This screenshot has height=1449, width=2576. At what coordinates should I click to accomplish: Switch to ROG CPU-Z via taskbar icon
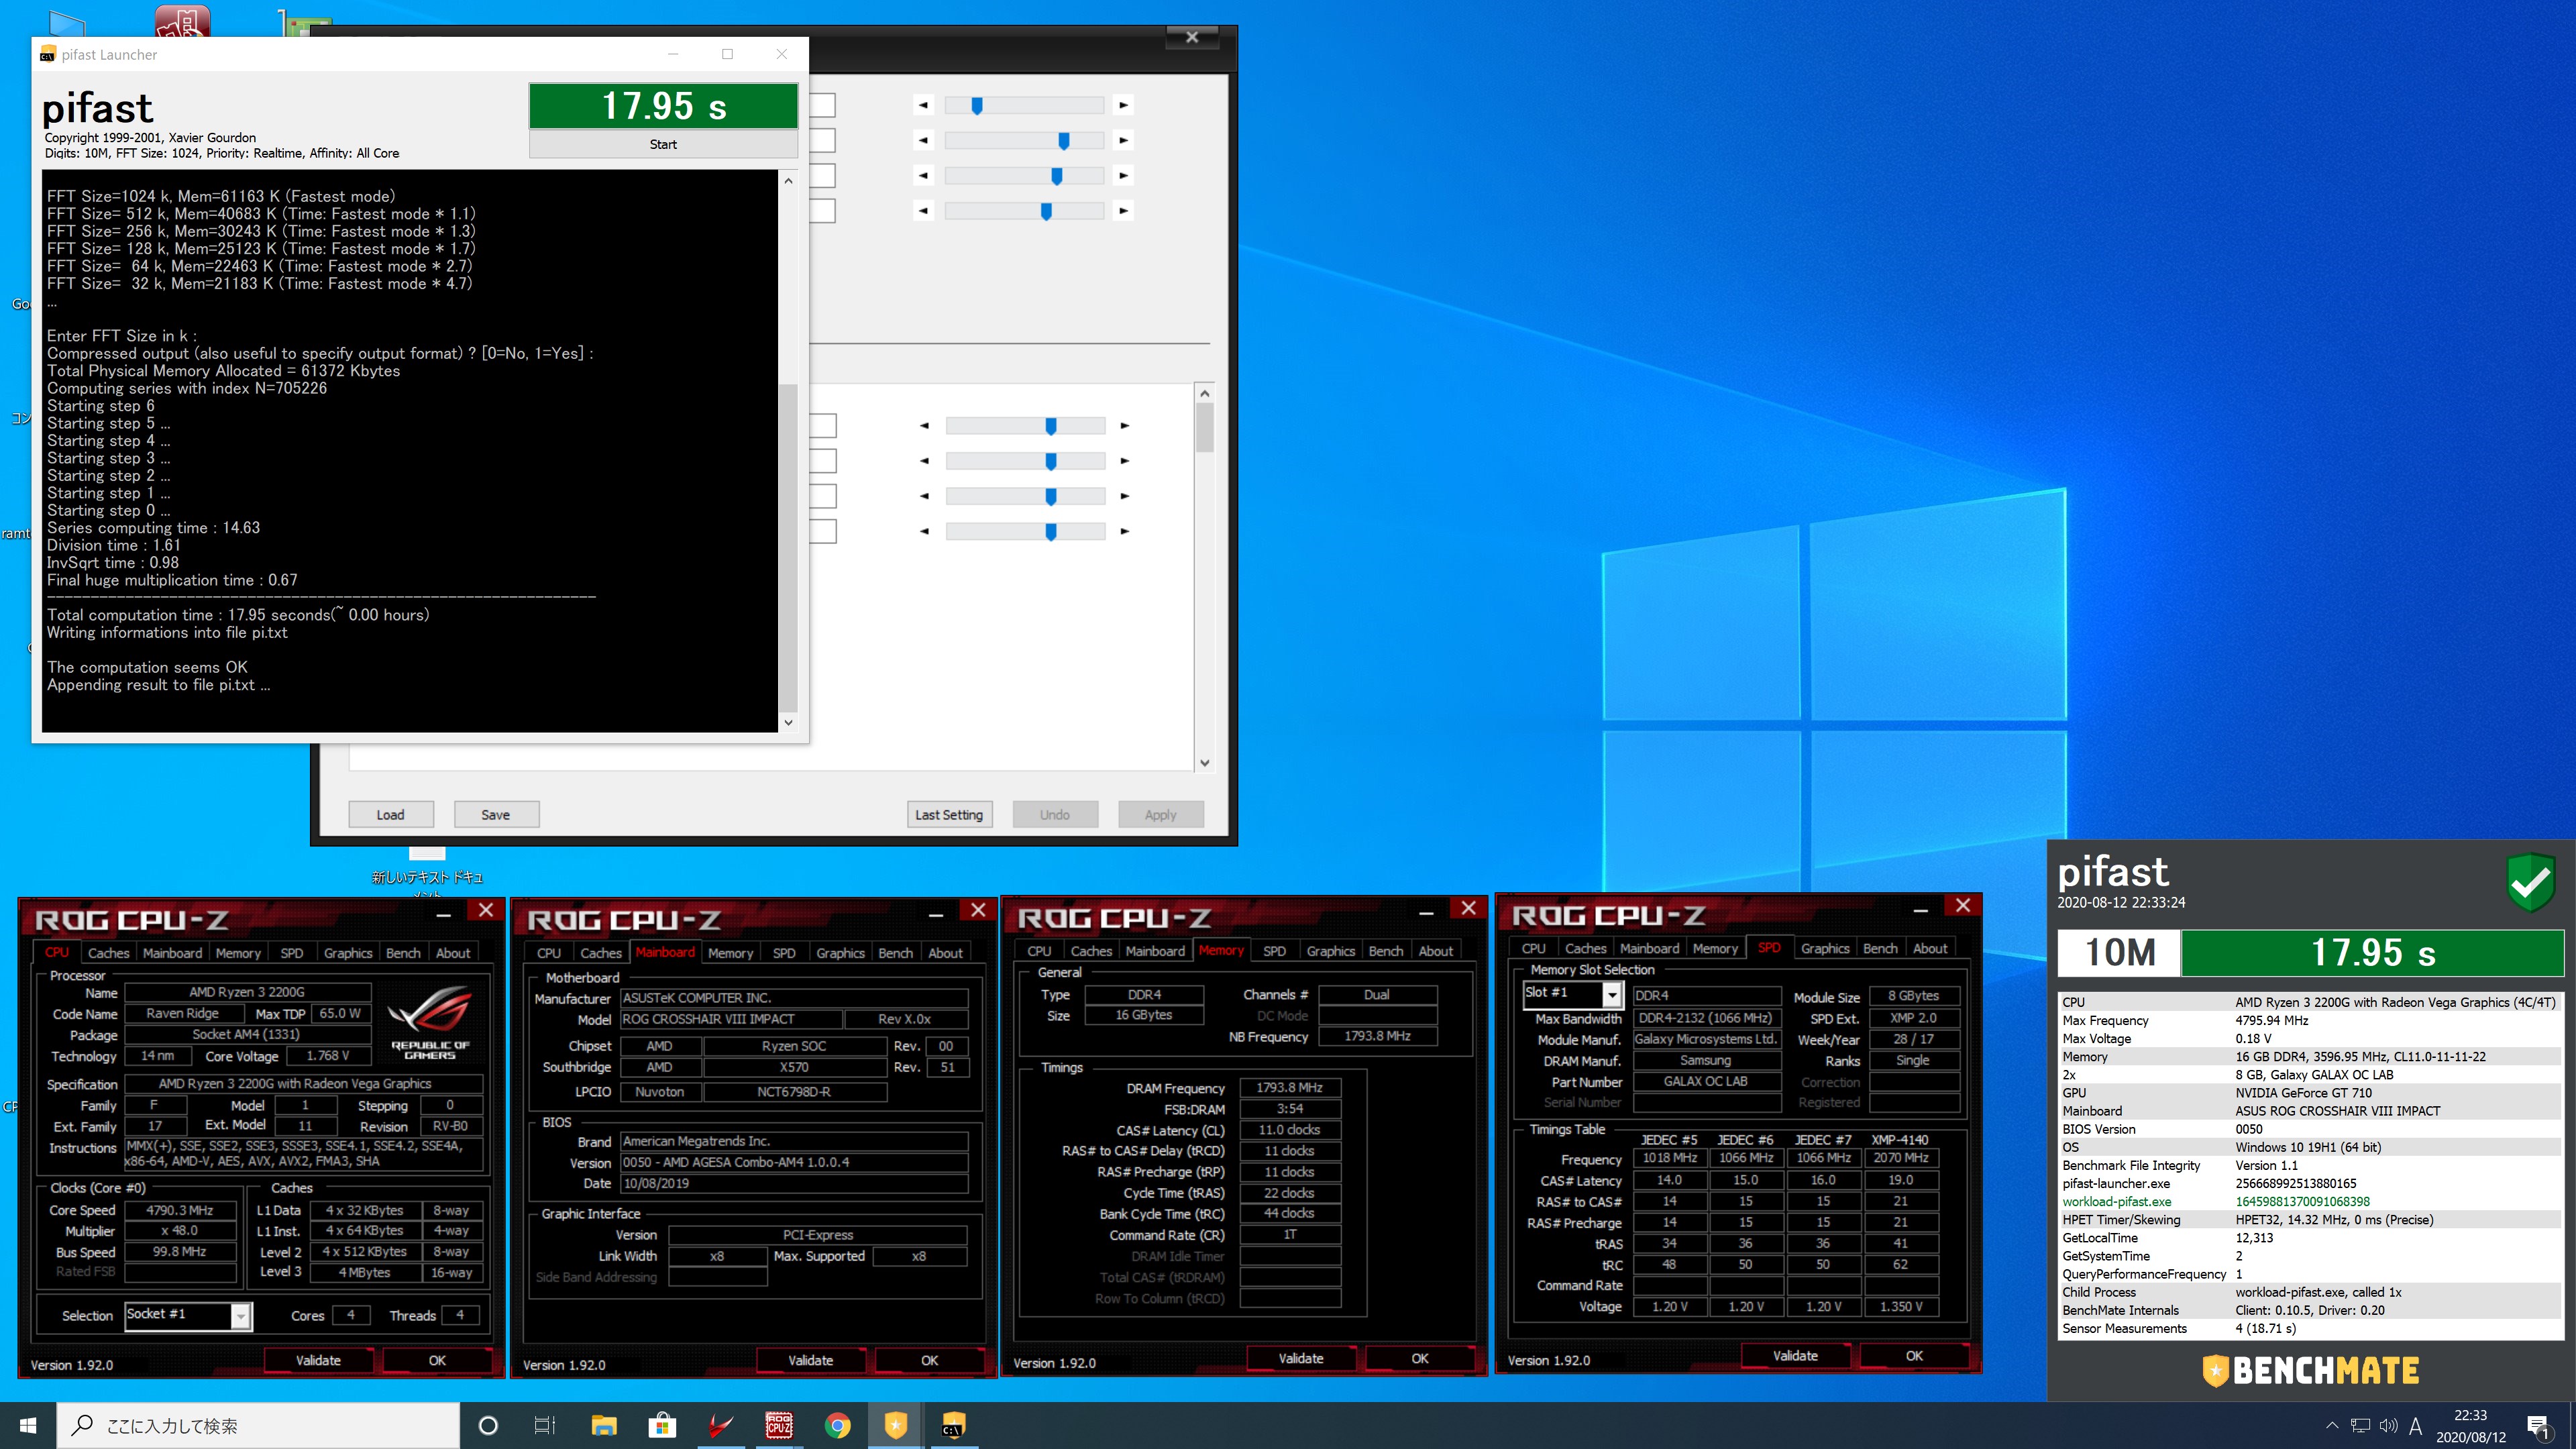point(779,1425)
